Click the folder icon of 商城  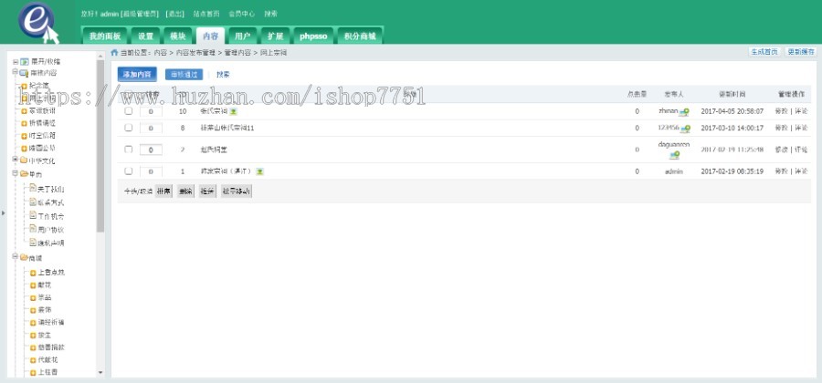pyautogui.click(x=24, y=257)
